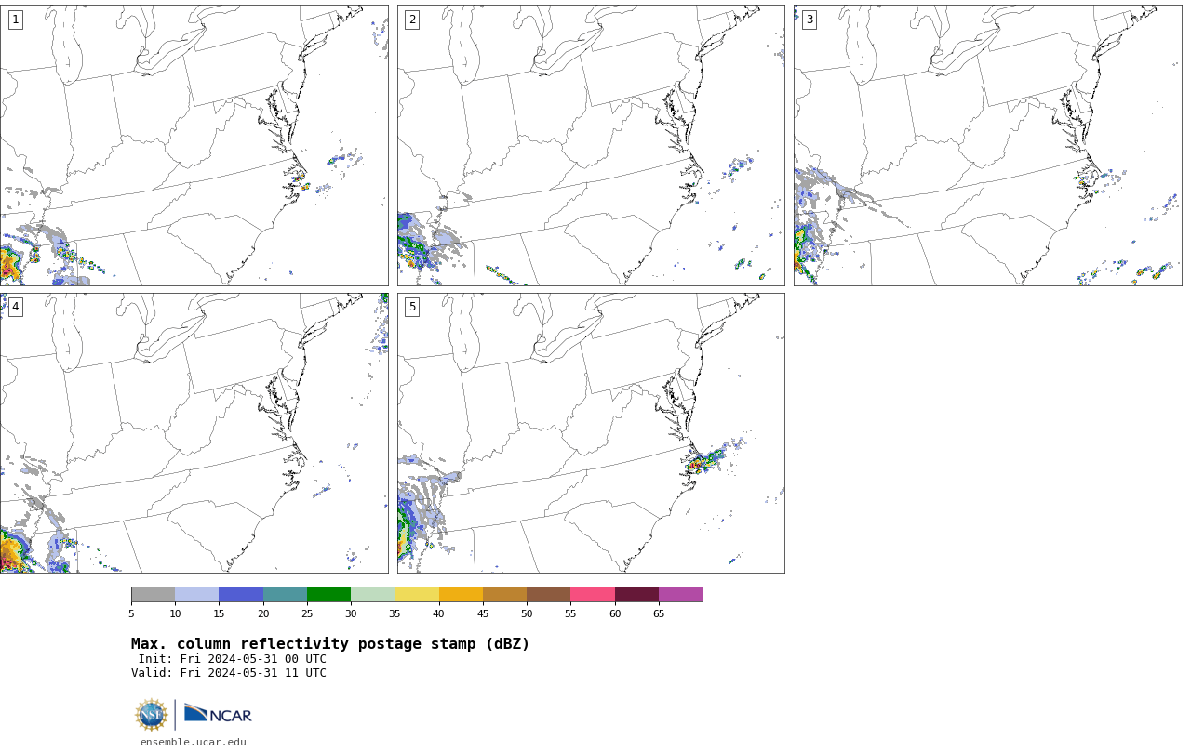
Task: Select the gray 5-10 dBZ swatch
Action: click(x=153, y=595)
